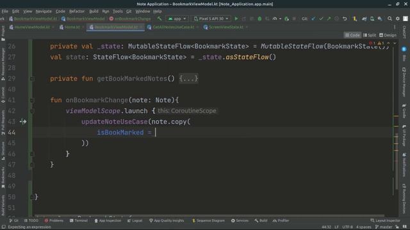Switch to ScreenViewState.kt tab
Screen dimensions: 410x230
(x=225, y=27)
